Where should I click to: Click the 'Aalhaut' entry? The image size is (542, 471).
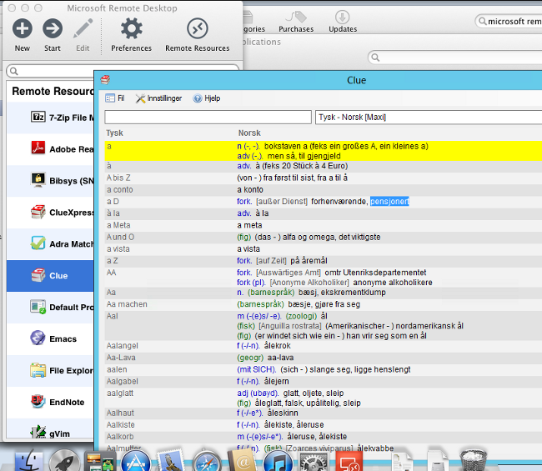click(x=120, y=413)
